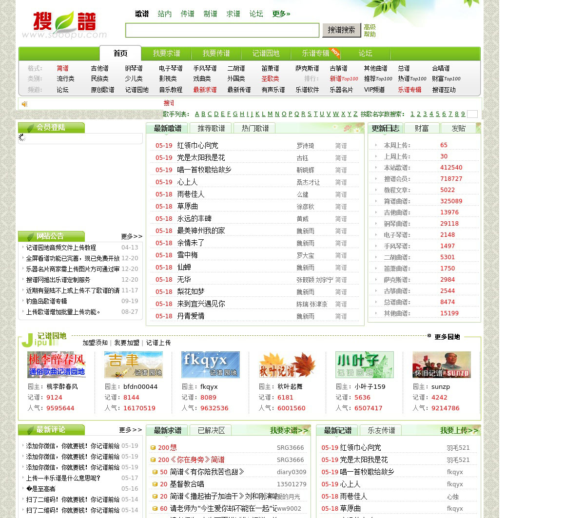Open the 圣歌类 category

point(270,78)
